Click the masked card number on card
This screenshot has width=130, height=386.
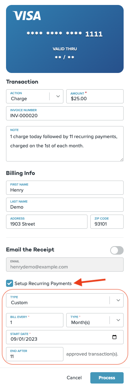[64, 34]
